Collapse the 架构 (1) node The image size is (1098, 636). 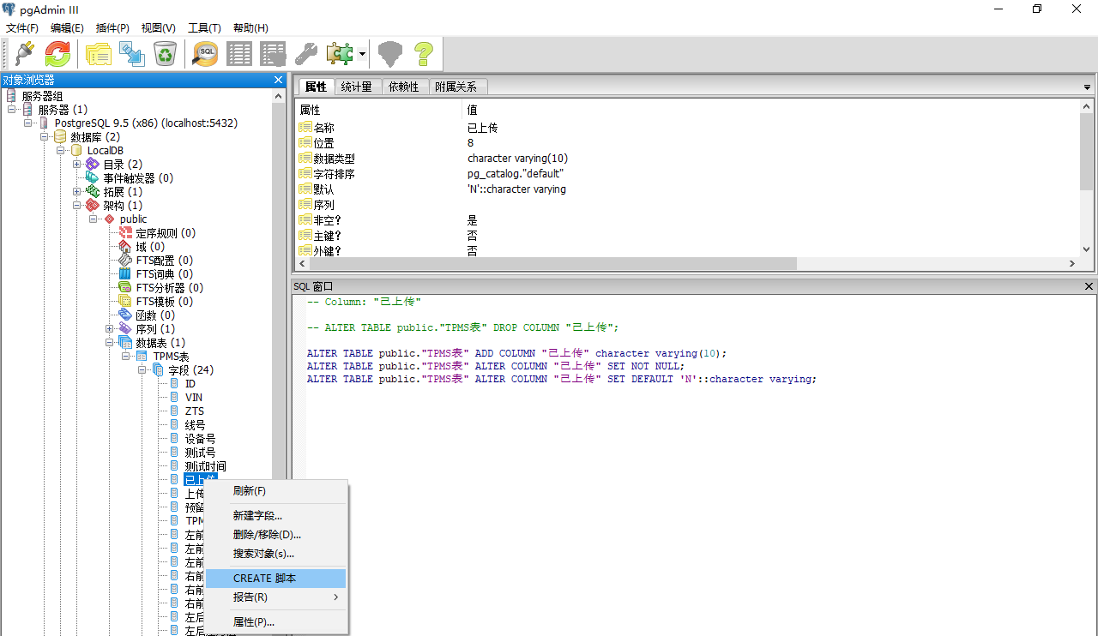77,206
